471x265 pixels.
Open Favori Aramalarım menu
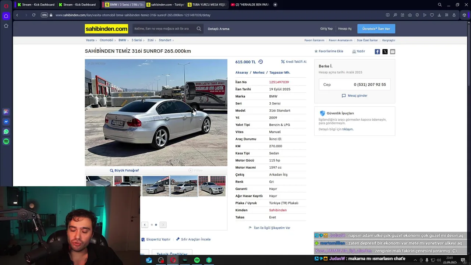pyautogui.click(x=340, y=40)
